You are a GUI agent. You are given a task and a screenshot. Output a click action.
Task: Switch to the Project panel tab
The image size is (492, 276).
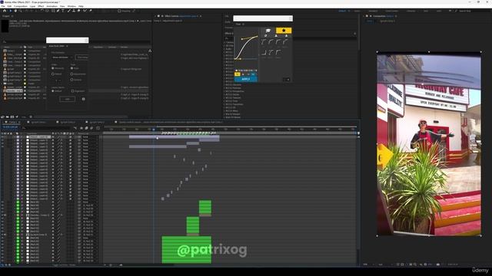5,16
